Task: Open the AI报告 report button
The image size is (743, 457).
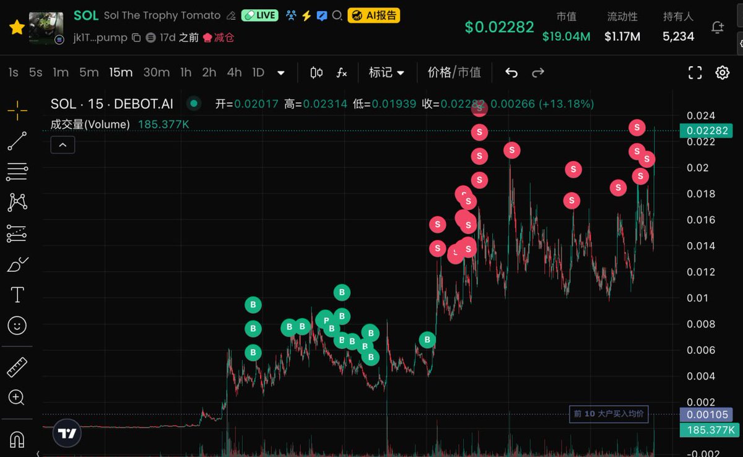Action: point(373,15)
